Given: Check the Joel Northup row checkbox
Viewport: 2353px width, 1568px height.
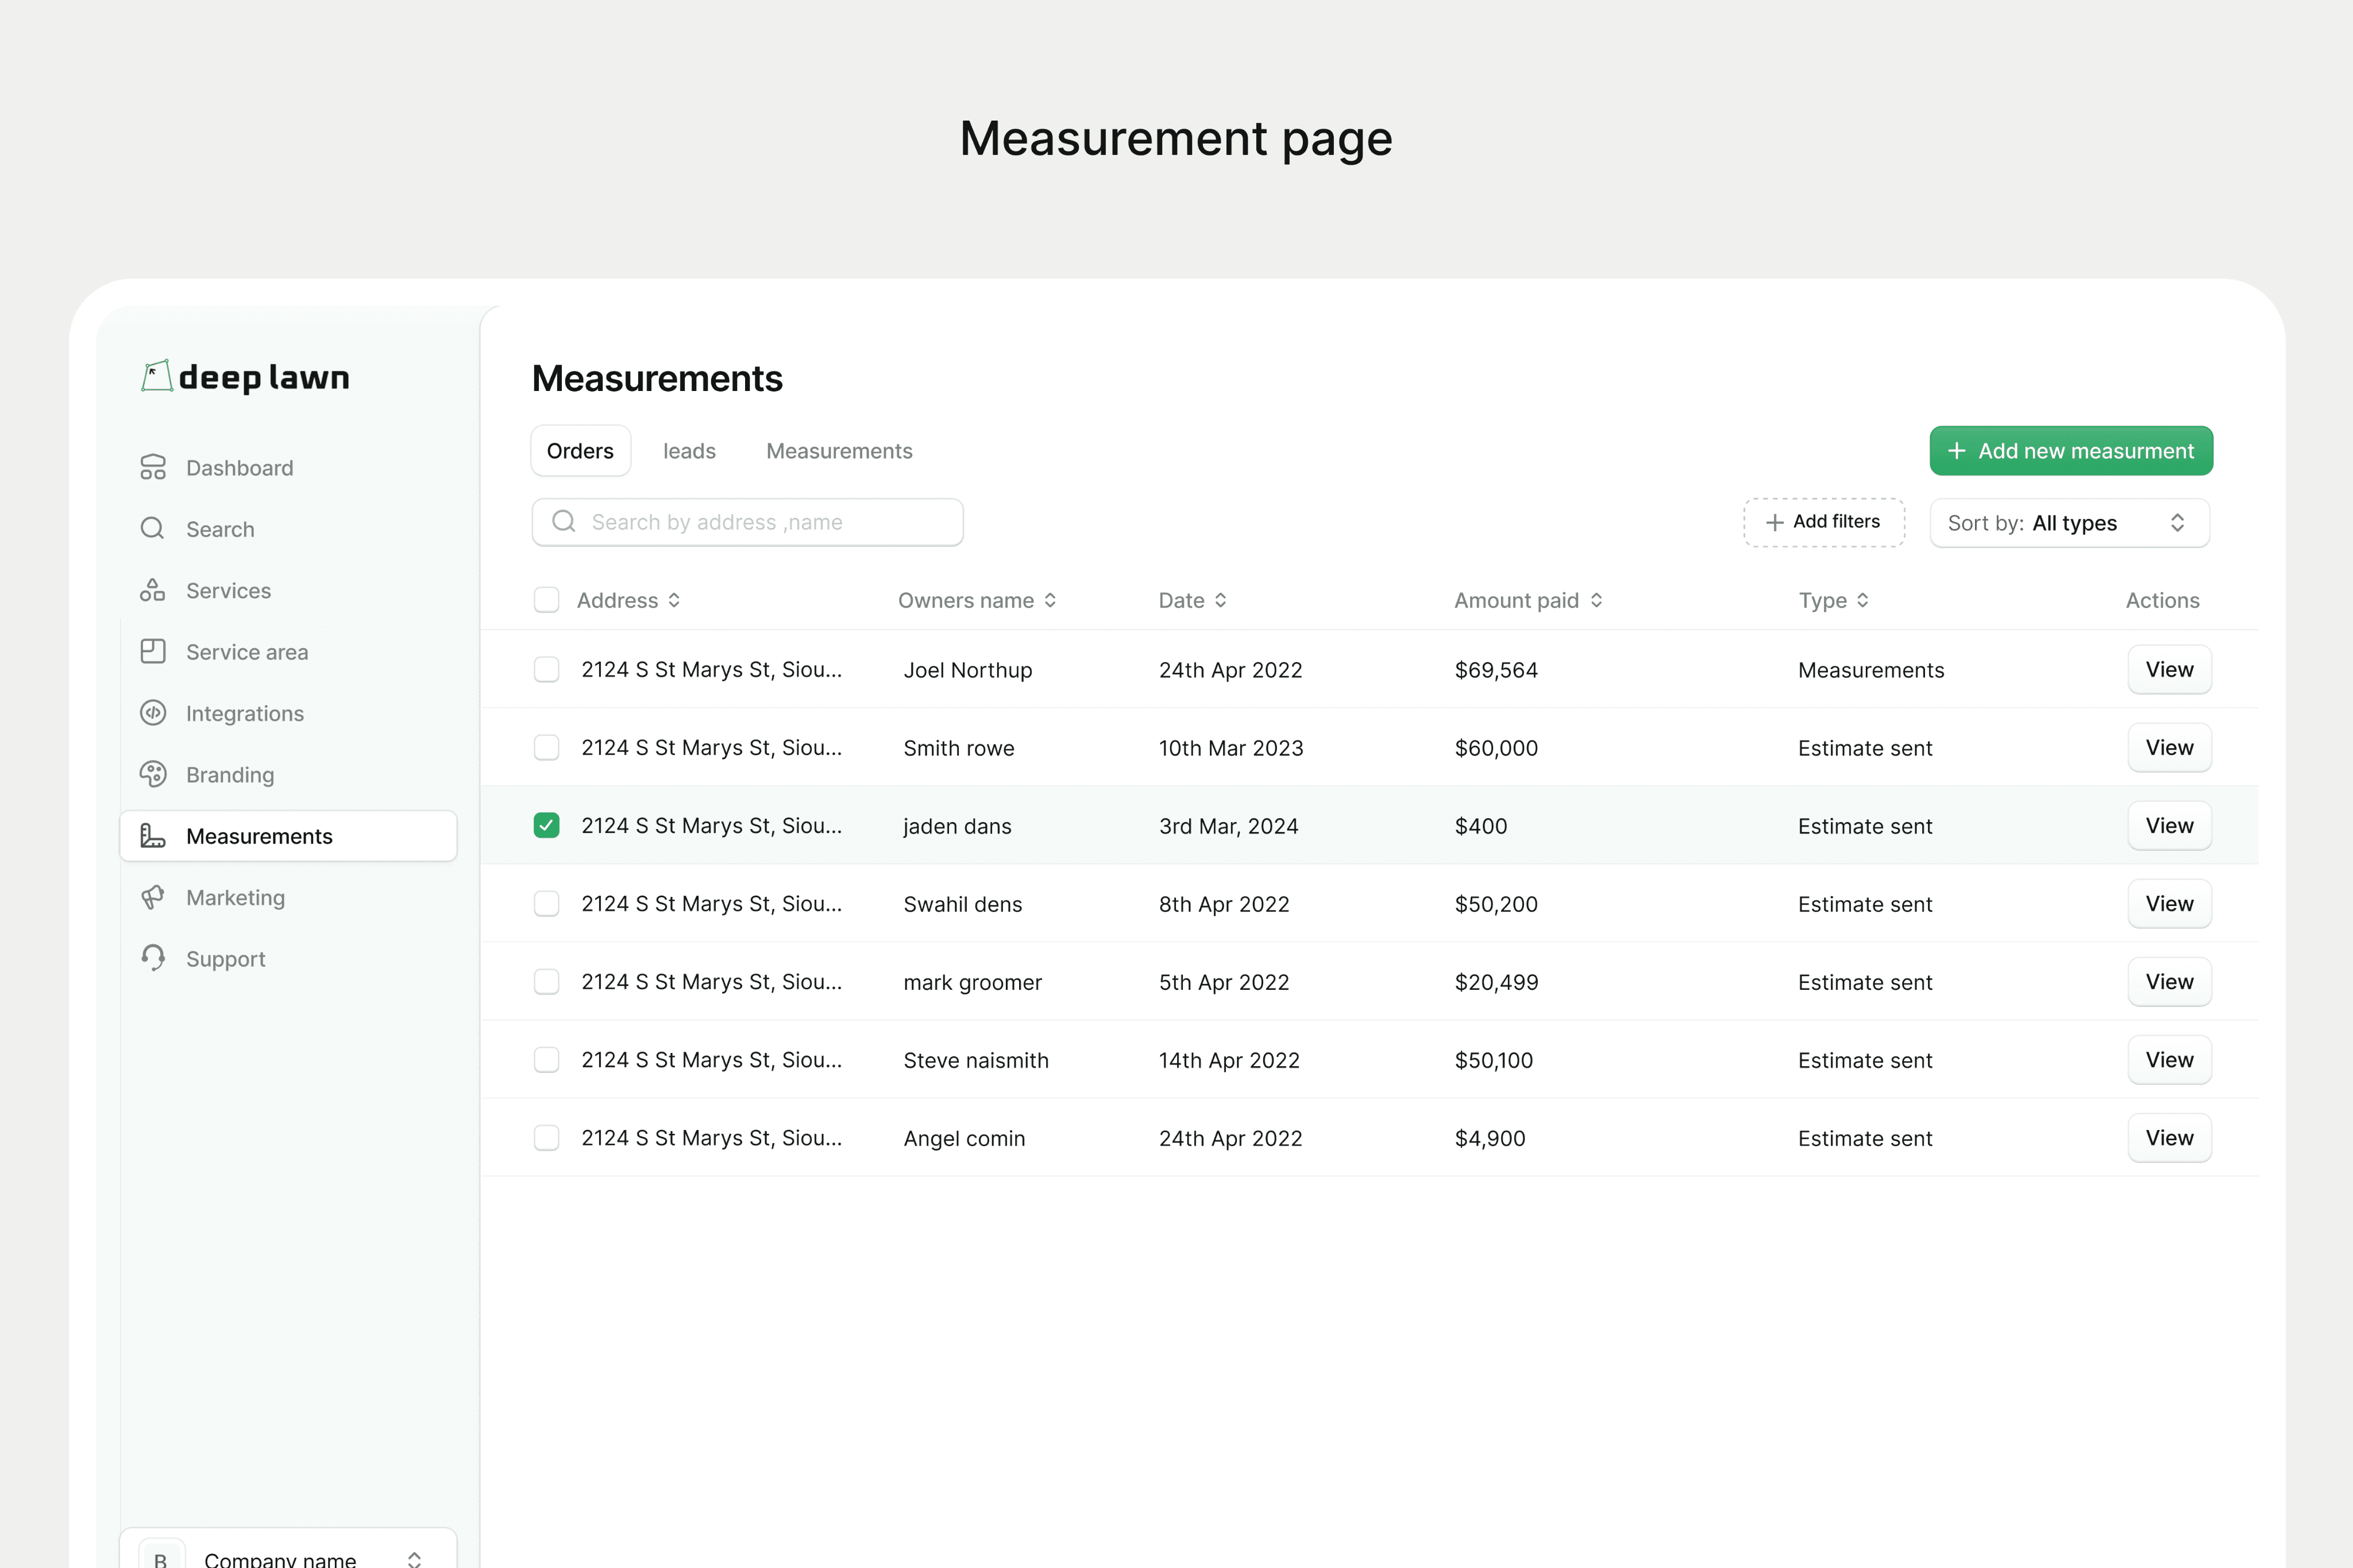Looking at the screenshot, I should (546, 669).
